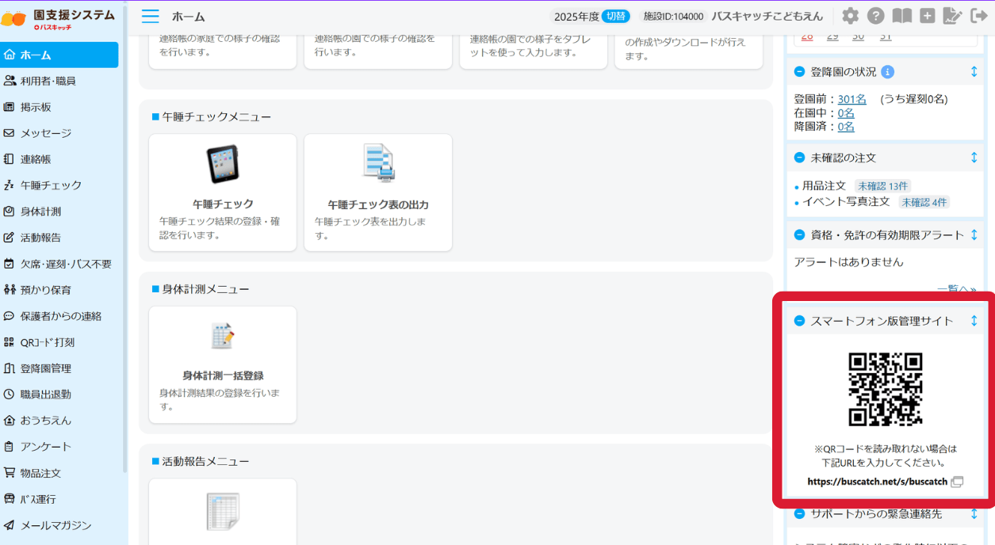Click the 301名 link for 登園前
This screenshot has height=545, width=995.
851,99
